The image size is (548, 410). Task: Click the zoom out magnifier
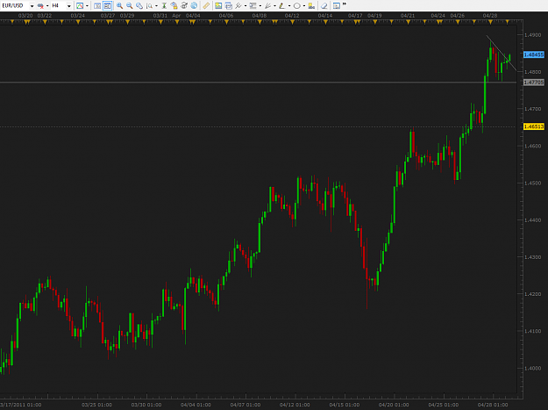129,5
